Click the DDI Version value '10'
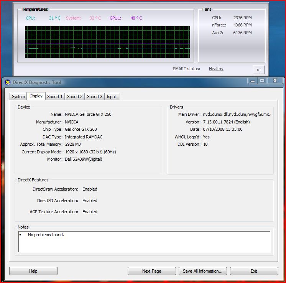The height and width of the screenshot is (283, 286). 205,144
